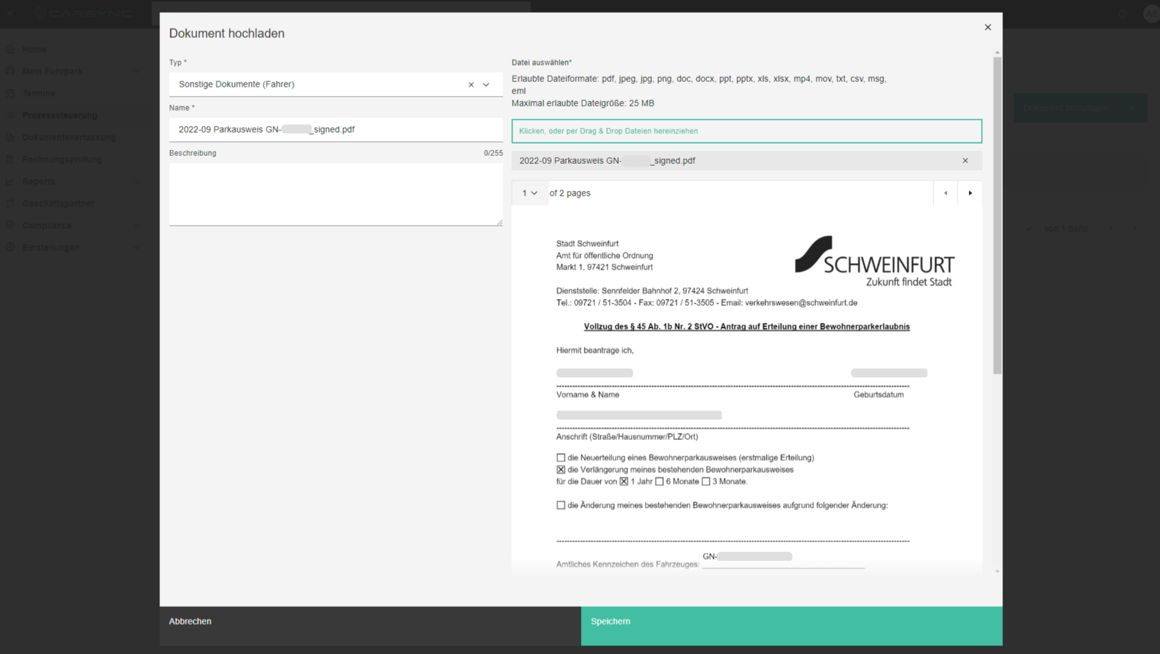Open the page number selector dropdown
This screenshot has height=654, width=1160.
click(530, 193)
